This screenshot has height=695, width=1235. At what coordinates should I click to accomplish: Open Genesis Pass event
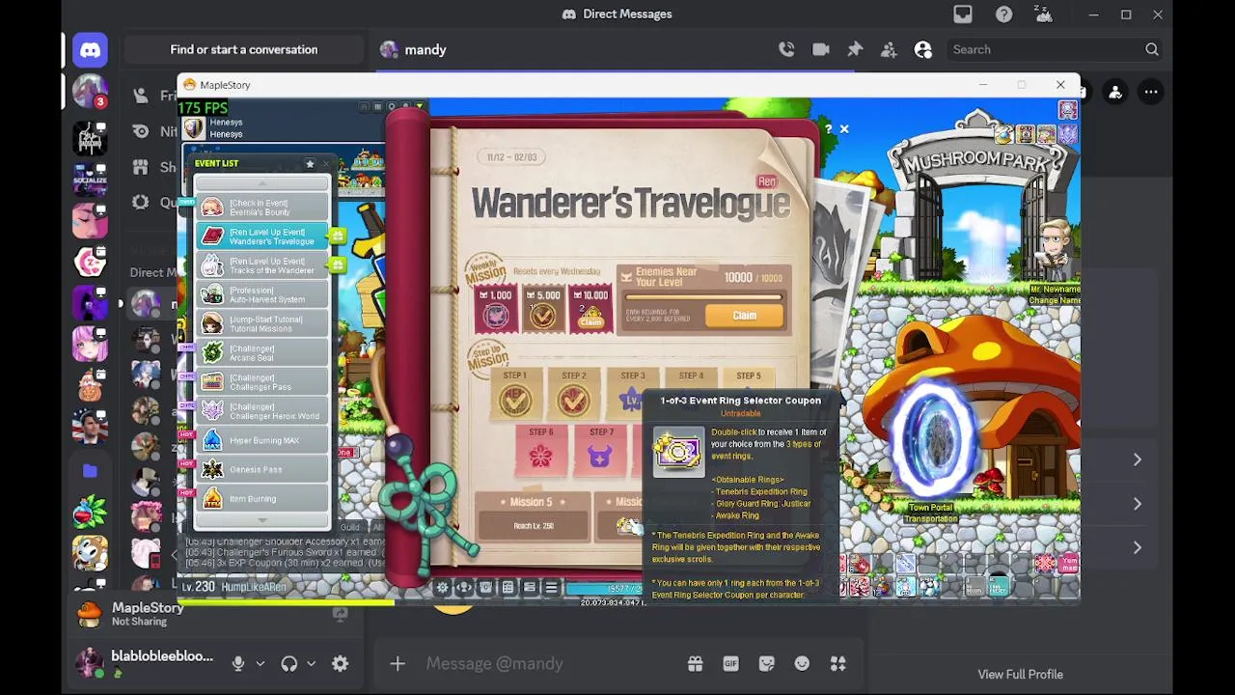click(262, 469)
